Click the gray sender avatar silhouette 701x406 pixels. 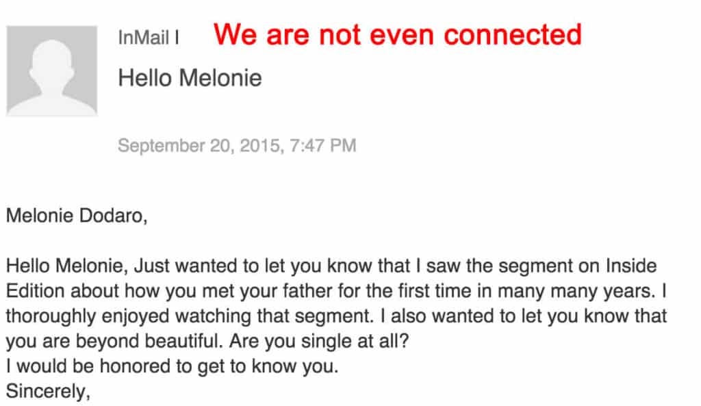coord(52,71)
